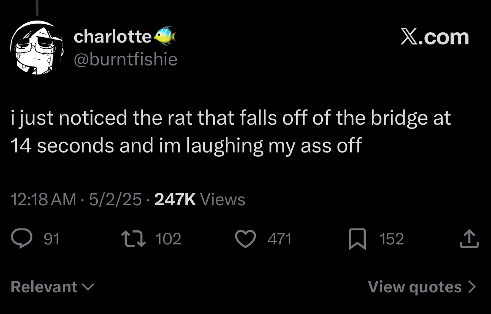This screenshot has width=491, height=314.
Task: Click the X logo in X.com watermark
Action: (x=409, y=37)
